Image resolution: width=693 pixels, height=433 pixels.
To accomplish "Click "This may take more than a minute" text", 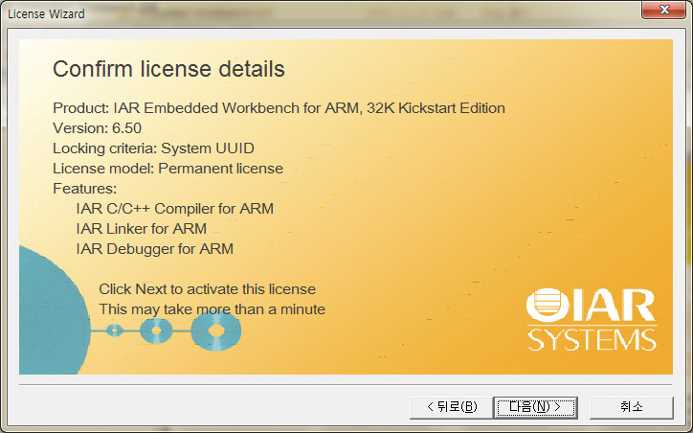I will (212, 309).
